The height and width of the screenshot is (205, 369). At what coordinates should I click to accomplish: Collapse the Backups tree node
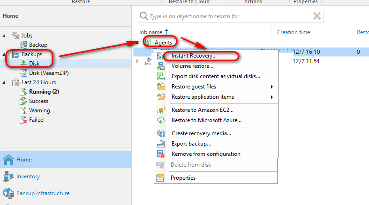pos(4,54)
